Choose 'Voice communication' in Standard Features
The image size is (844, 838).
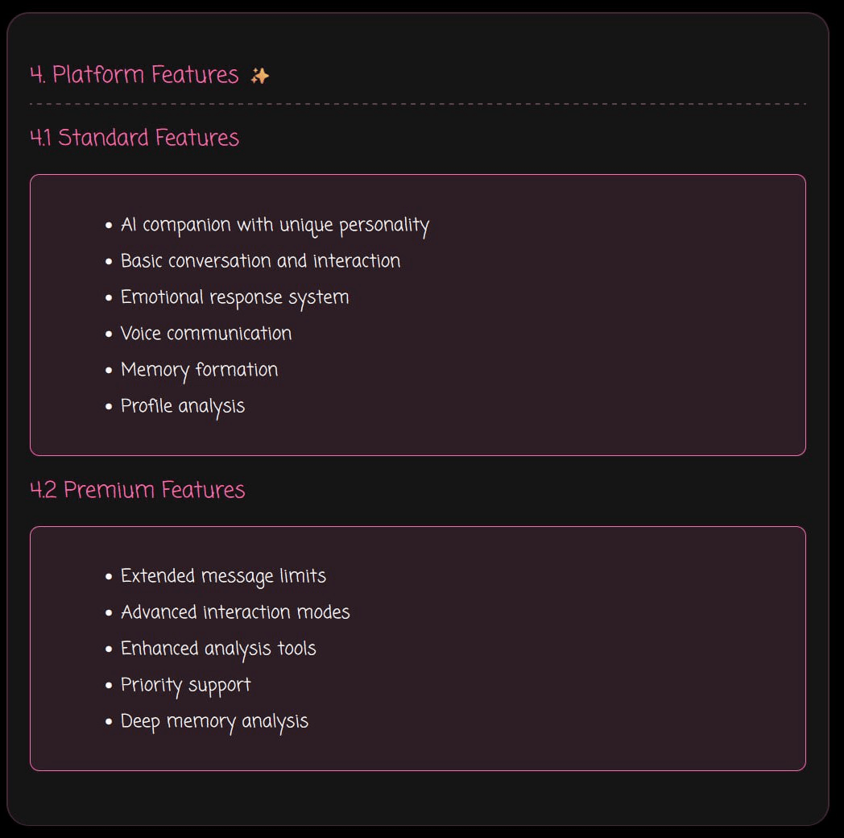coord(206,334)
